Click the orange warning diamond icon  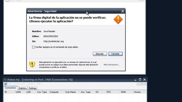point(118,19)
